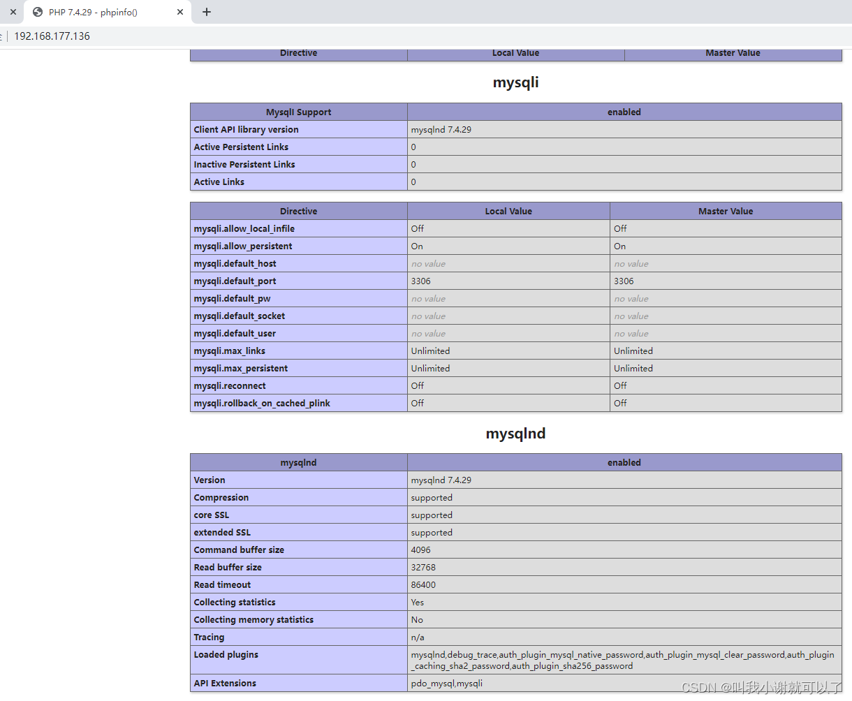This screenshot has width=852, height=701.
Task: Click mysqli.default_port directive
Action: 235,281
